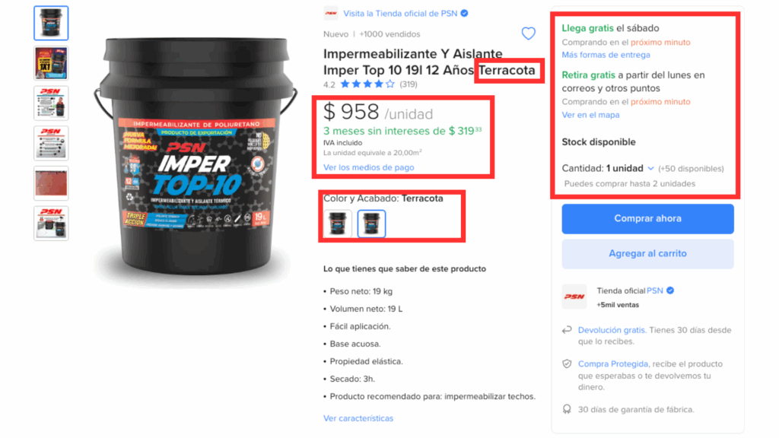Add product to favorites with heart icon

[528, 33]
